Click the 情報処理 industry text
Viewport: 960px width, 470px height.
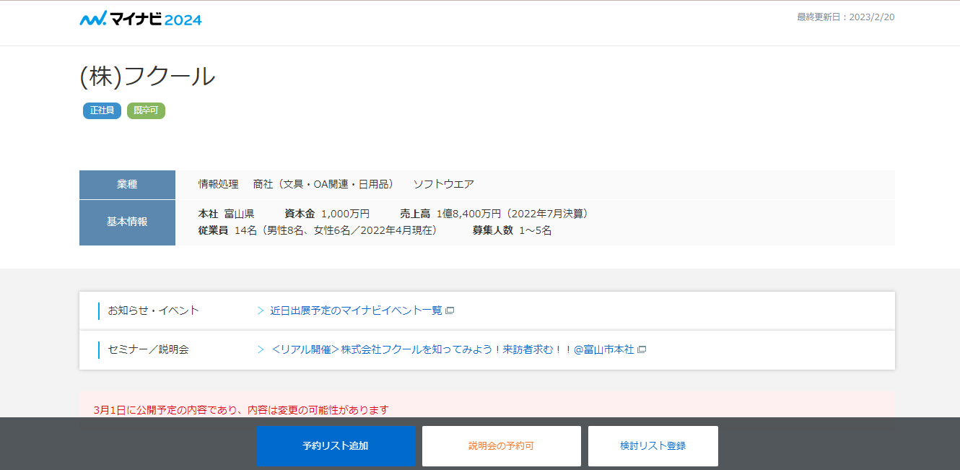218,185
